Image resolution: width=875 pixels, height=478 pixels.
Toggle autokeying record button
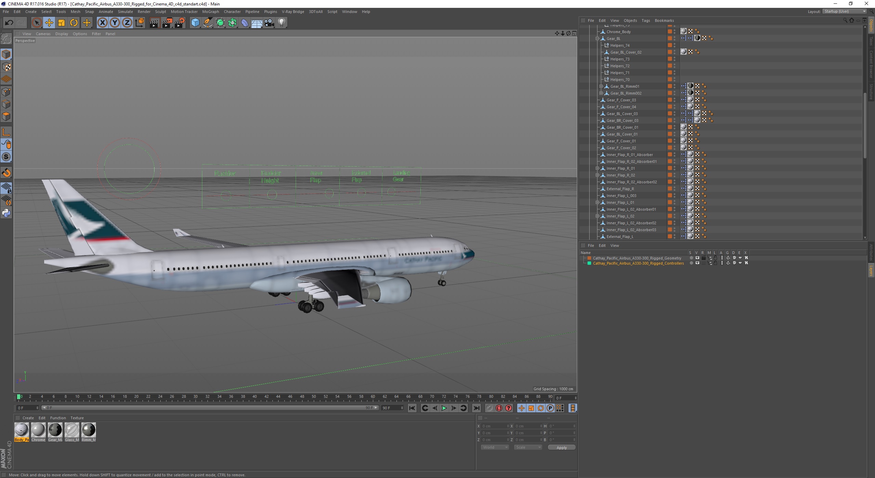pyautogui.click(x=499, y=408)
